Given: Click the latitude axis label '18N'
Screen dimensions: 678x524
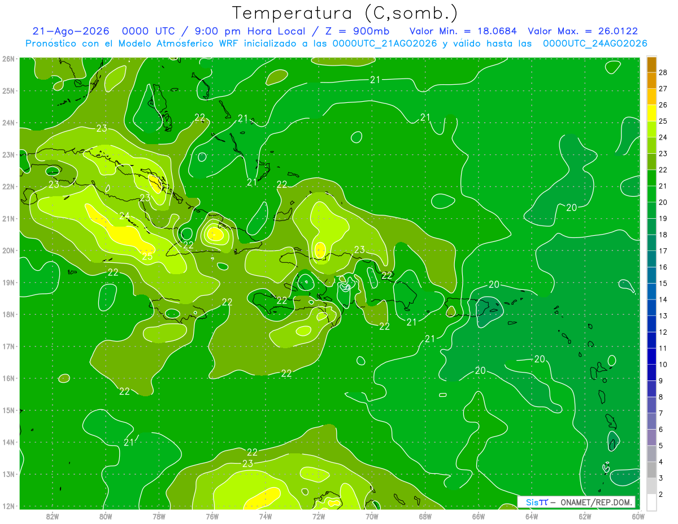Looking at the screenshot, I should tap(8, 314).
